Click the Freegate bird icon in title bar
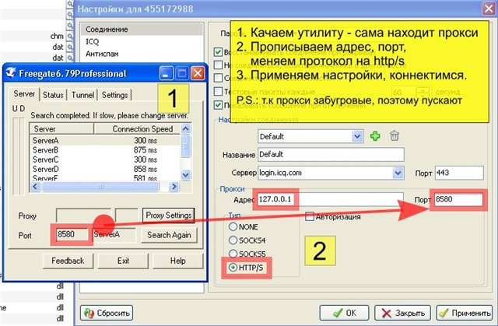498x326 pixels. [x=11, y=72]
